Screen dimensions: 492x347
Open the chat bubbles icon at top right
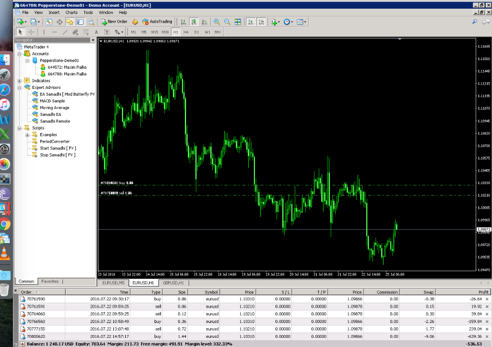486,22
